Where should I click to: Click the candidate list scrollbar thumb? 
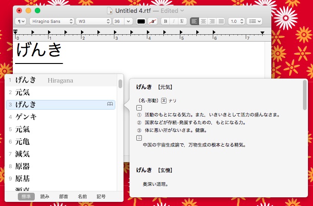120,84
